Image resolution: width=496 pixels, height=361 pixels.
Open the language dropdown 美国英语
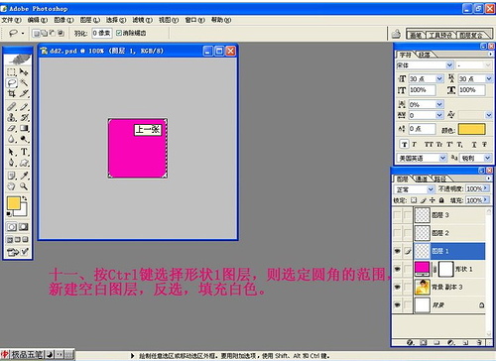442,158
